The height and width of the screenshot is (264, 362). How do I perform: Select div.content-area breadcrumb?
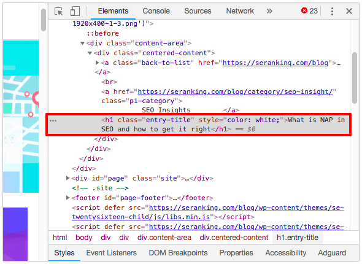point(164,238)
